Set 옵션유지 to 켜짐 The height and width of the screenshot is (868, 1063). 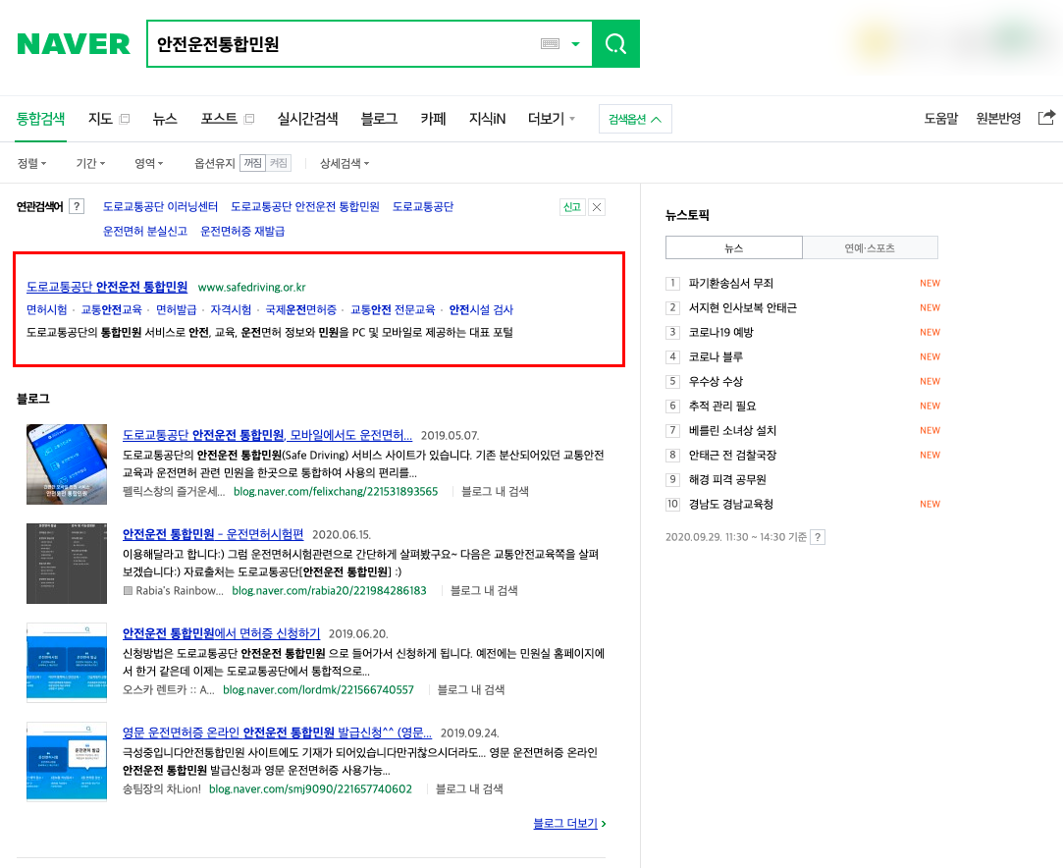point(279,163)
